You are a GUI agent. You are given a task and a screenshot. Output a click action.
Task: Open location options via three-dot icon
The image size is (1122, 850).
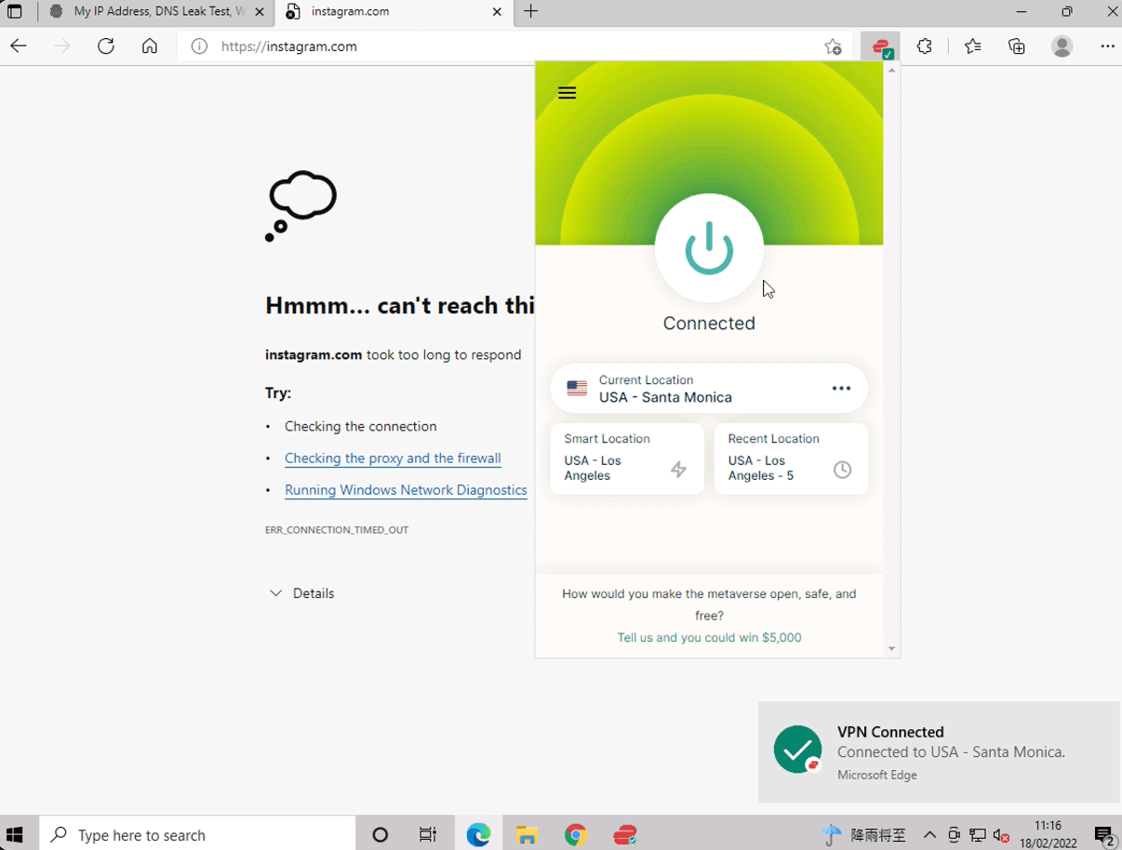[841, 389]
